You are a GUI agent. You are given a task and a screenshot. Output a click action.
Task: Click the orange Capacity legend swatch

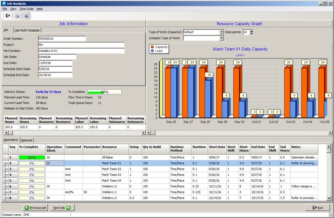pos(152,47)
